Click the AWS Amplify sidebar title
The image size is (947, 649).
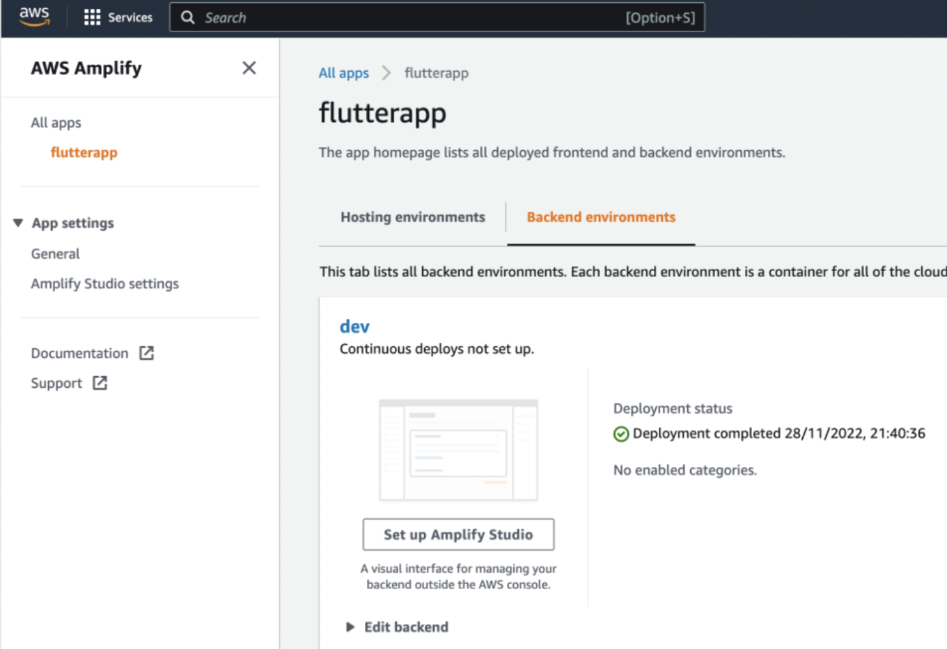[x=86, y=68]
